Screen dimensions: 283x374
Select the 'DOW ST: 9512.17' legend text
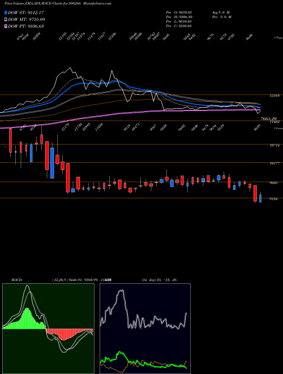click(x=26, y=12)
